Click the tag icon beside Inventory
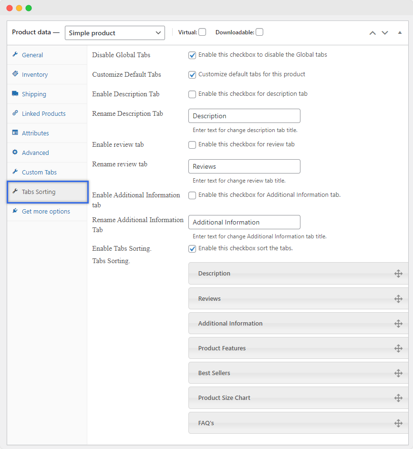 [15, 74]
